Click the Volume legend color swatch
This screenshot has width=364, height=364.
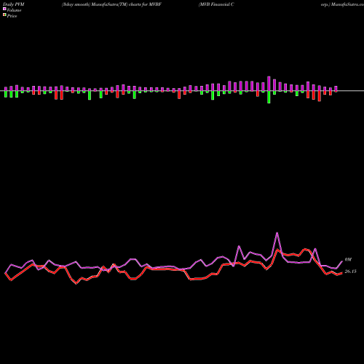4,9
